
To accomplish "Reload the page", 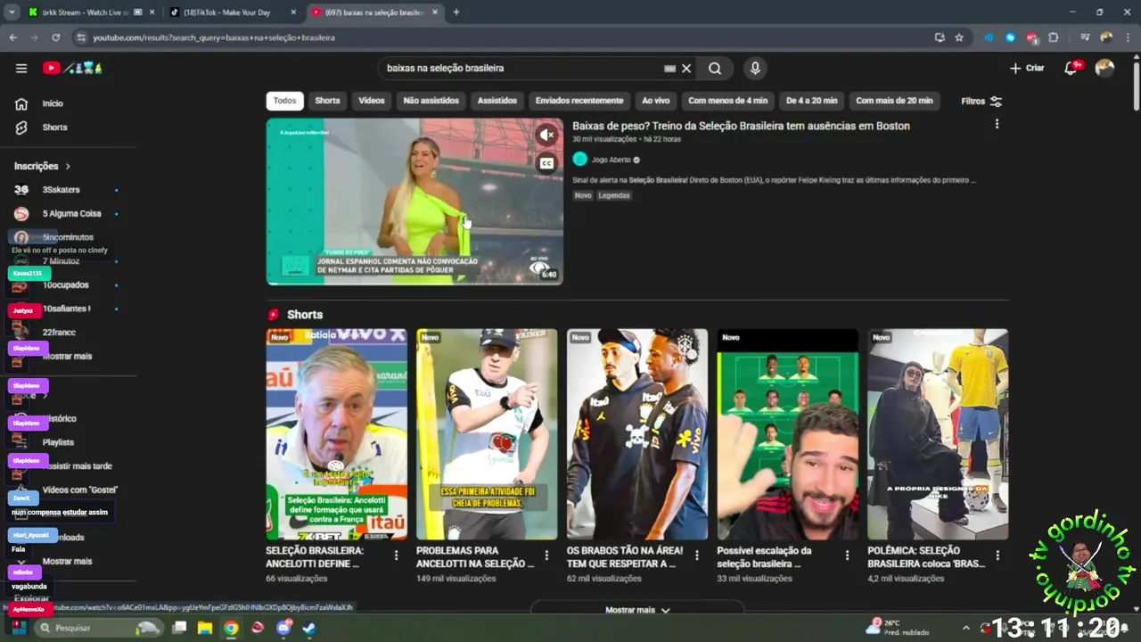I will click(x=55, y=37).
